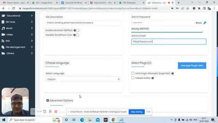Collapse the recorder control panel arrow

(x=33, y=111)
